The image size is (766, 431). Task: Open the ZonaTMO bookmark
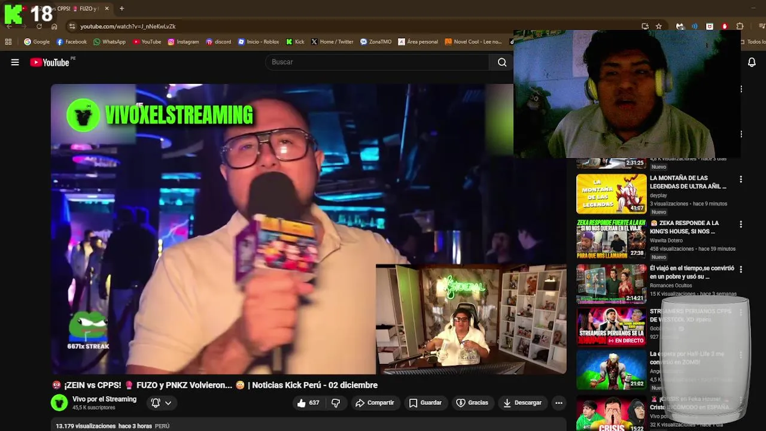coord(376,42)
